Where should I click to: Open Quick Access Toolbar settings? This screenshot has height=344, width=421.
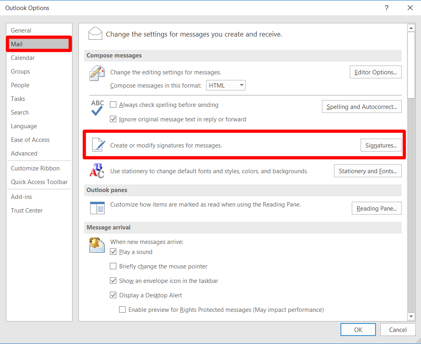(x=39, y=182)
